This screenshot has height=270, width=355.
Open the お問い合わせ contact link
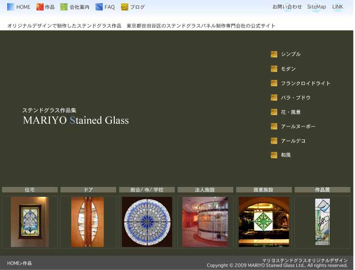[287, 7]
